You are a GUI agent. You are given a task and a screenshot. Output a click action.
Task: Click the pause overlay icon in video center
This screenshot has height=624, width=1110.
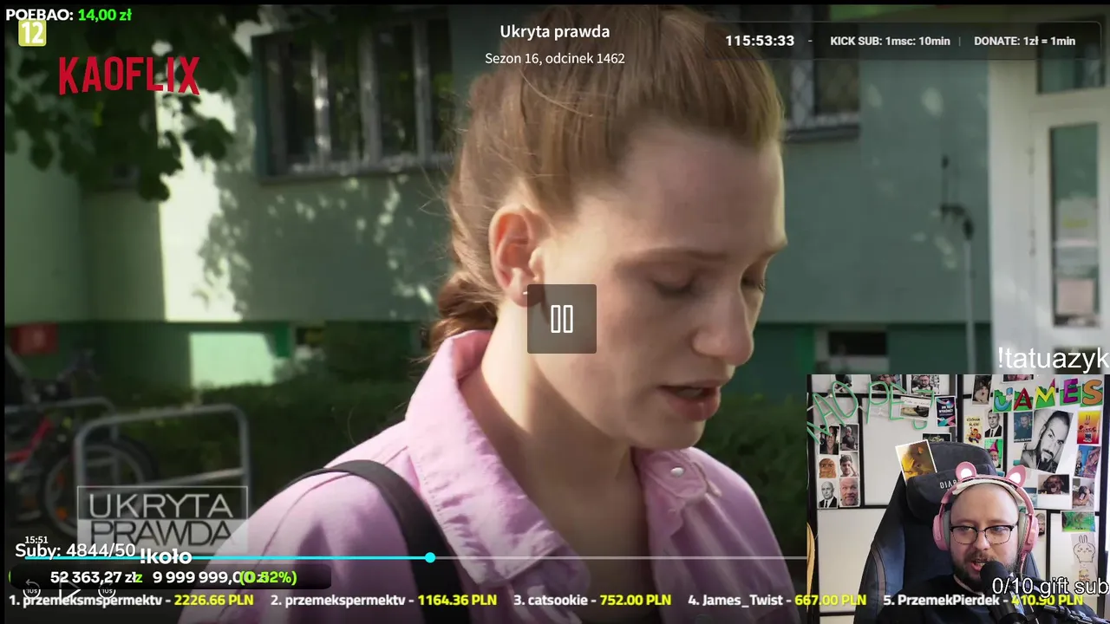tap(561, 319)
